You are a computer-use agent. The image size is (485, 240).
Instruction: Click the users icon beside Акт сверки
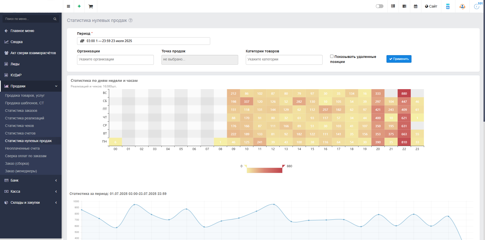click(x=6, y=53)
